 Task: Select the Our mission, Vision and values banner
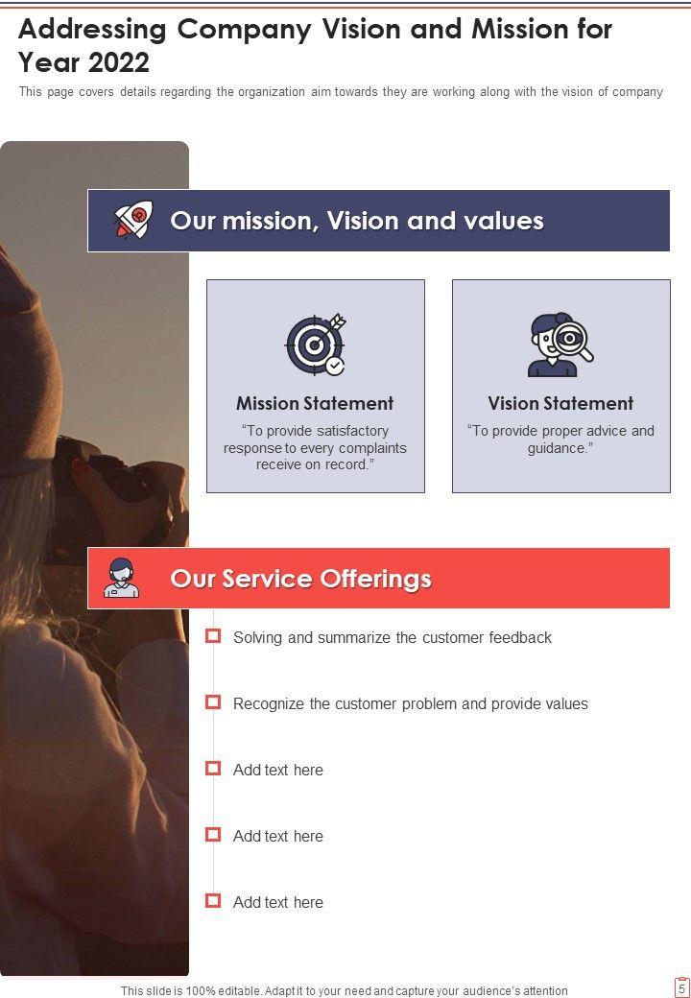point(378,220)
